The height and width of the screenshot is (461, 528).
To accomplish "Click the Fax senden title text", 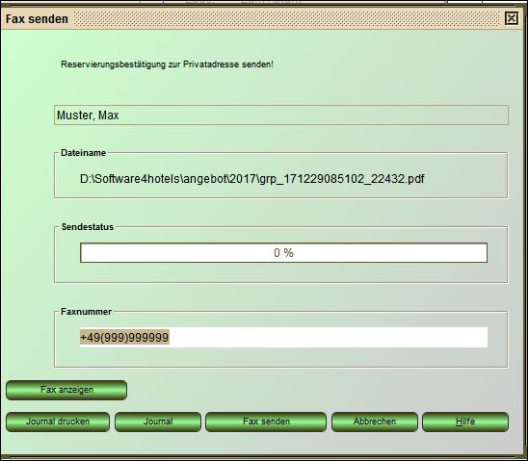I will (x=37, y=19).
